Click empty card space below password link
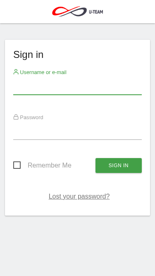The width and height of the screenshot is (155, 276). click(x=78, y=208)
